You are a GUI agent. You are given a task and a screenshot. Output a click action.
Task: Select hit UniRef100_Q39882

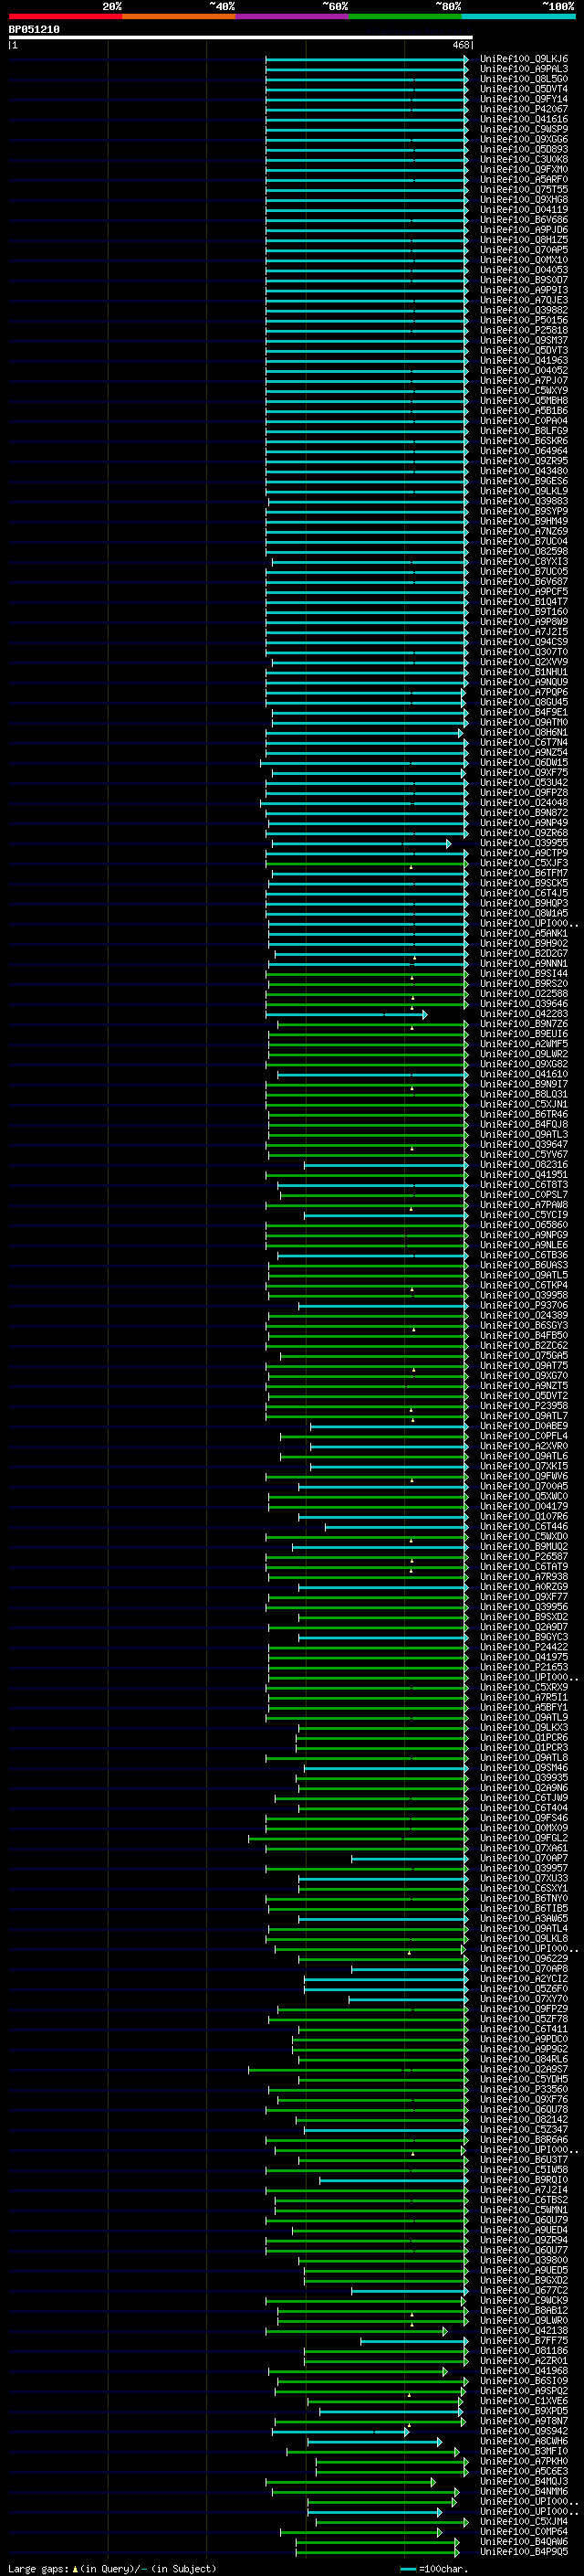click(x=524, y=310)
